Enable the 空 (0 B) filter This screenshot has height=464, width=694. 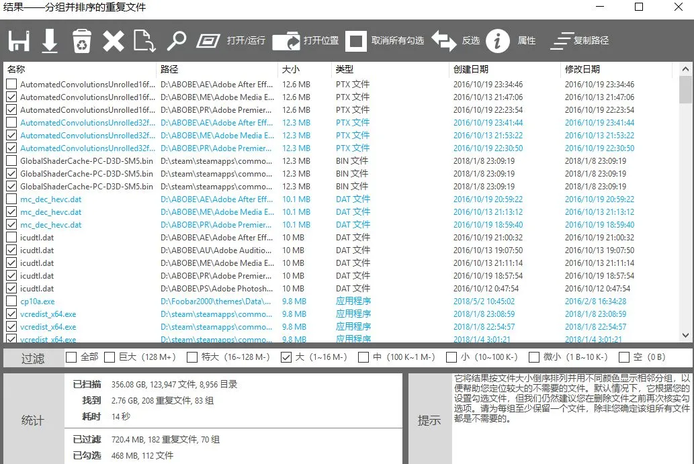[x=623, y=357]
